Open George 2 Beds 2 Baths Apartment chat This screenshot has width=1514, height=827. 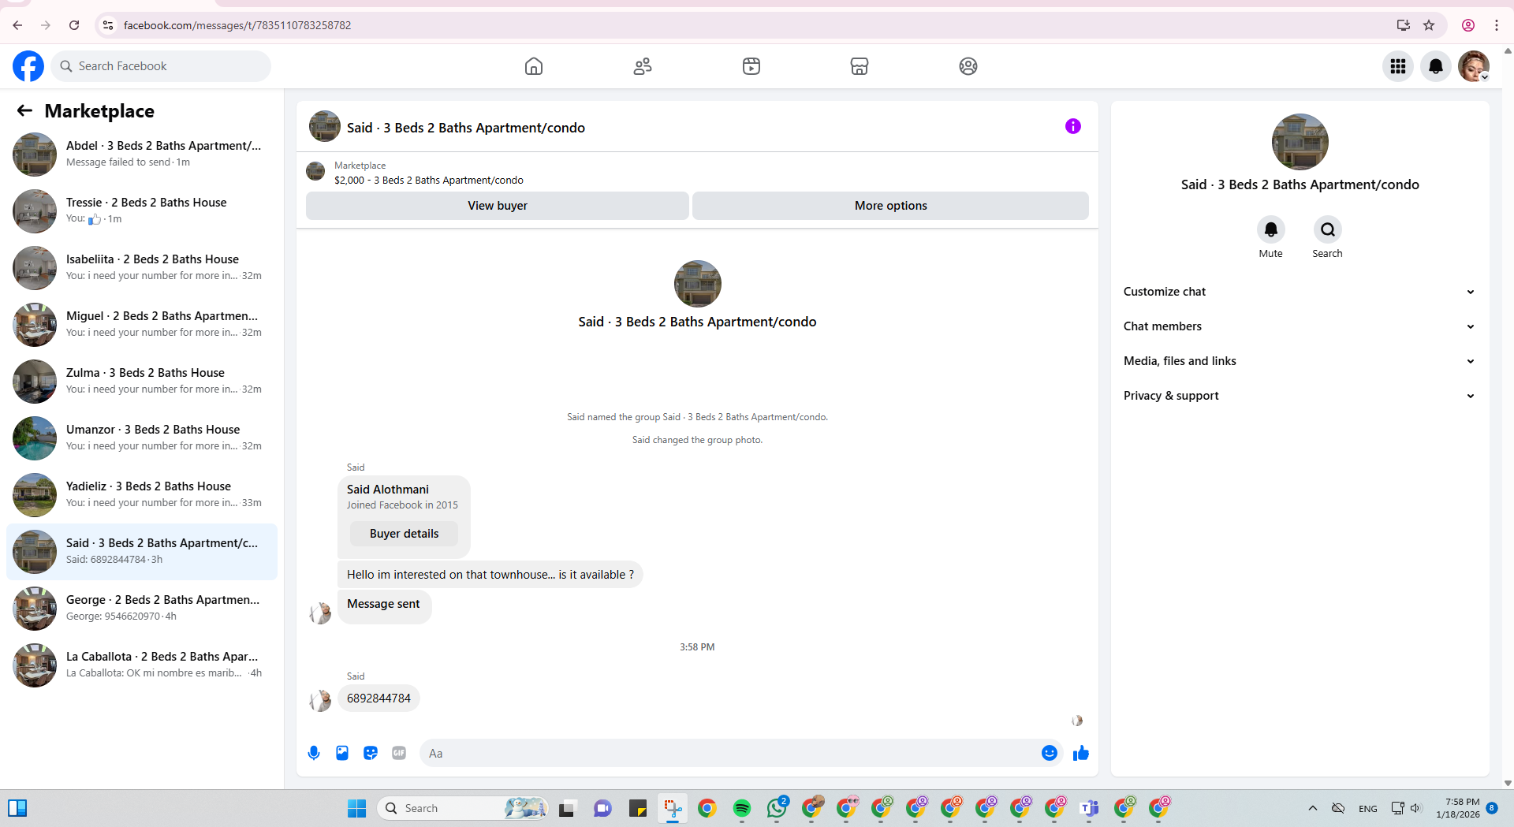pyautogui.click(x=142, y=608)
